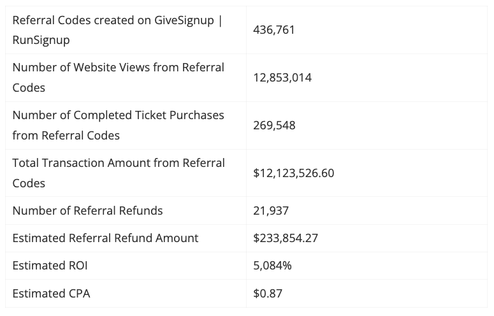The height and width of the screenshot is (316, 494).
Task: Select the 5,084% ROI value
Action: tap(272, 266)
